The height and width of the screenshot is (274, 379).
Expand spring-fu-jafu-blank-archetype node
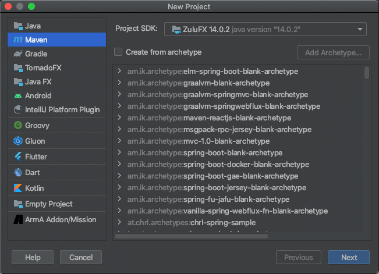pyautogui.click(x=119, y=199)
